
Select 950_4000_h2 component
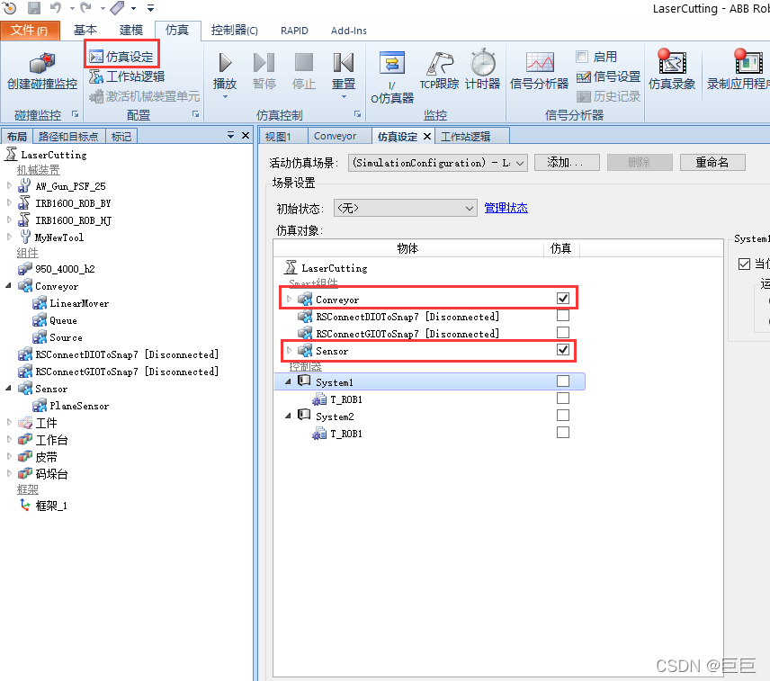65,269
